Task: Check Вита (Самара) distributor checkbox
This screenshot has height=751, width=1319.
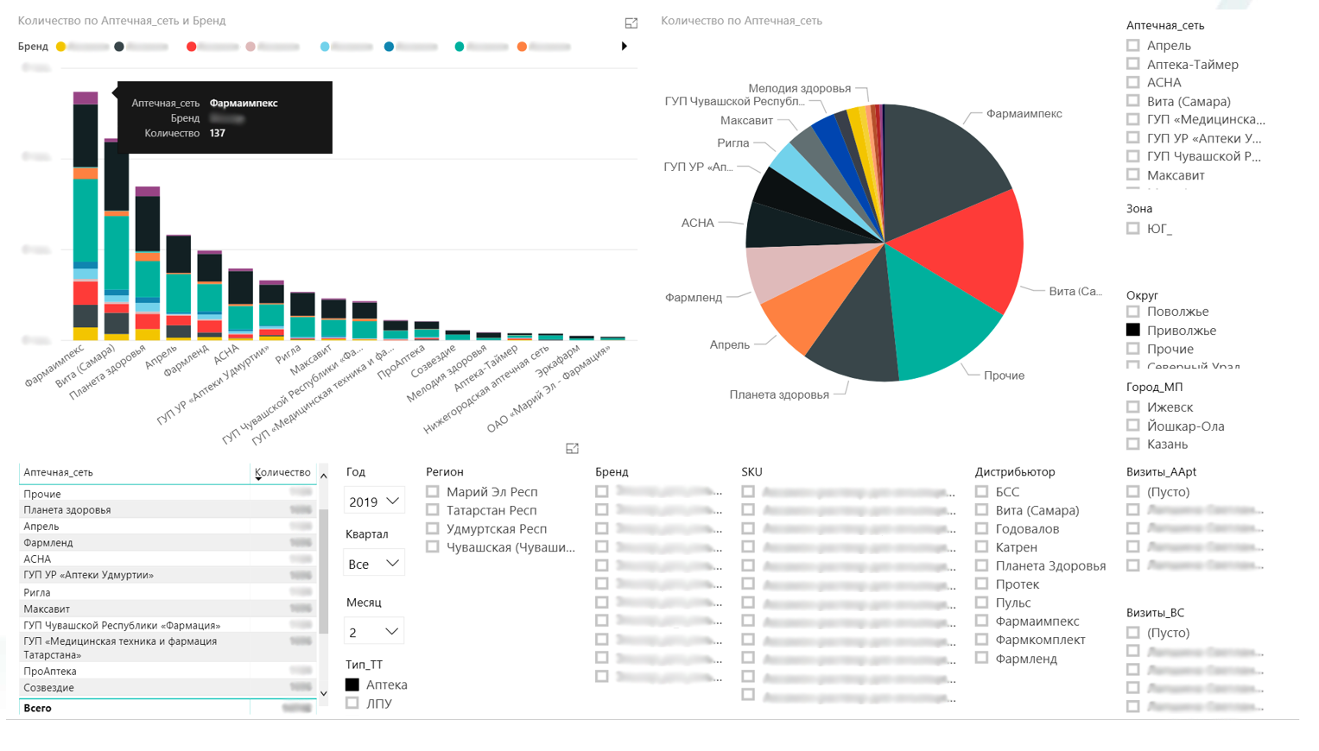Action: point(982,510)
